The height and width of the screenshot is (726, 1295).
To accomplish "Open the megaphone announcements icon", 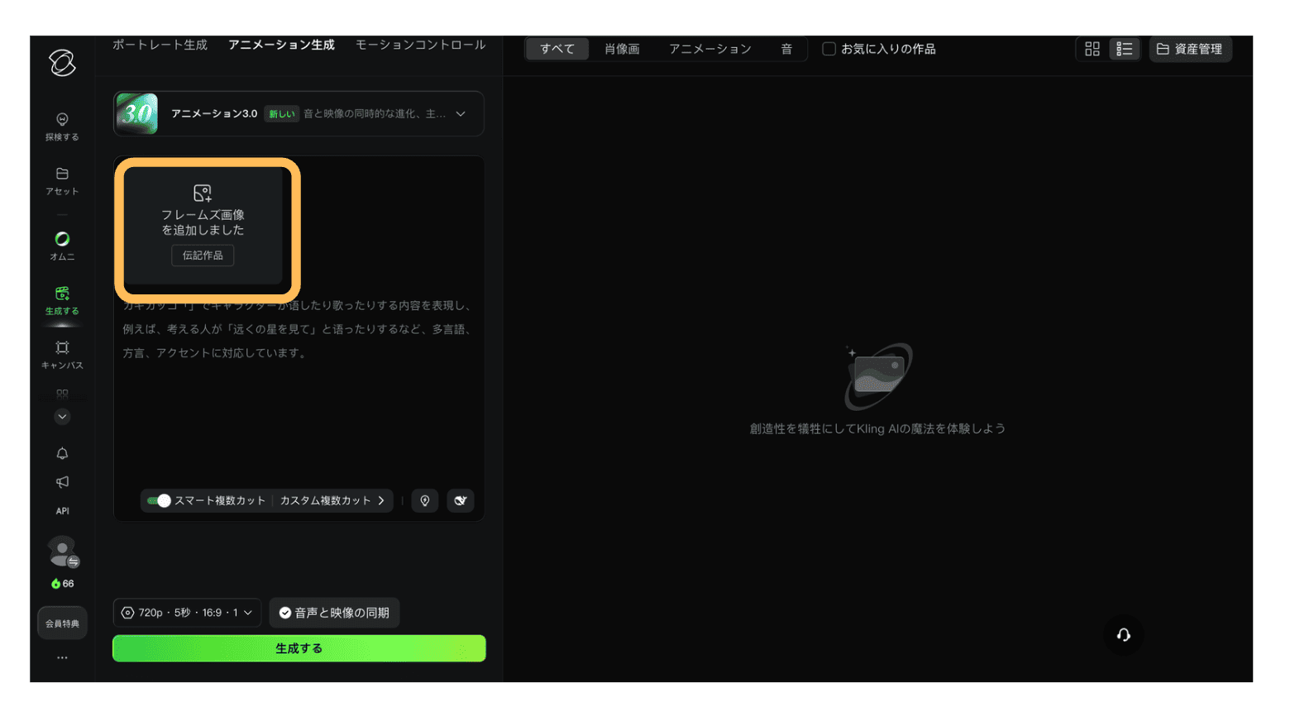I will 62,482.
